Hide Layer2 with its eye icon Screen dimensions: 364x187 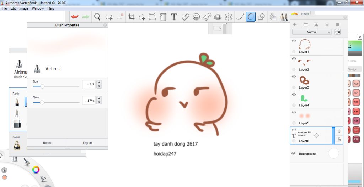point(294,59)
